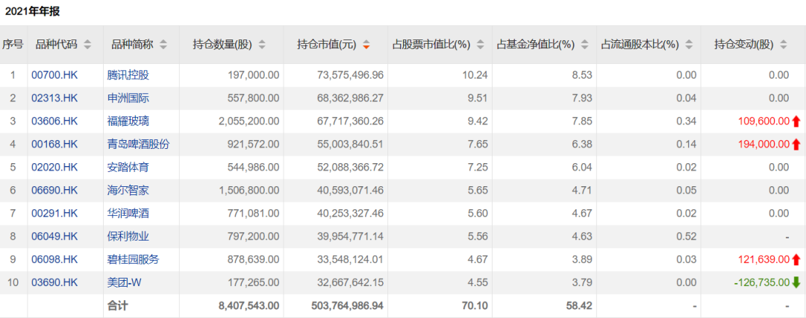Viewport: 806px width, 318px height.
Task: Sort by 占基金净值比(%) using its sort arrows
Action: pyautogui.click(x=584, y=45)
